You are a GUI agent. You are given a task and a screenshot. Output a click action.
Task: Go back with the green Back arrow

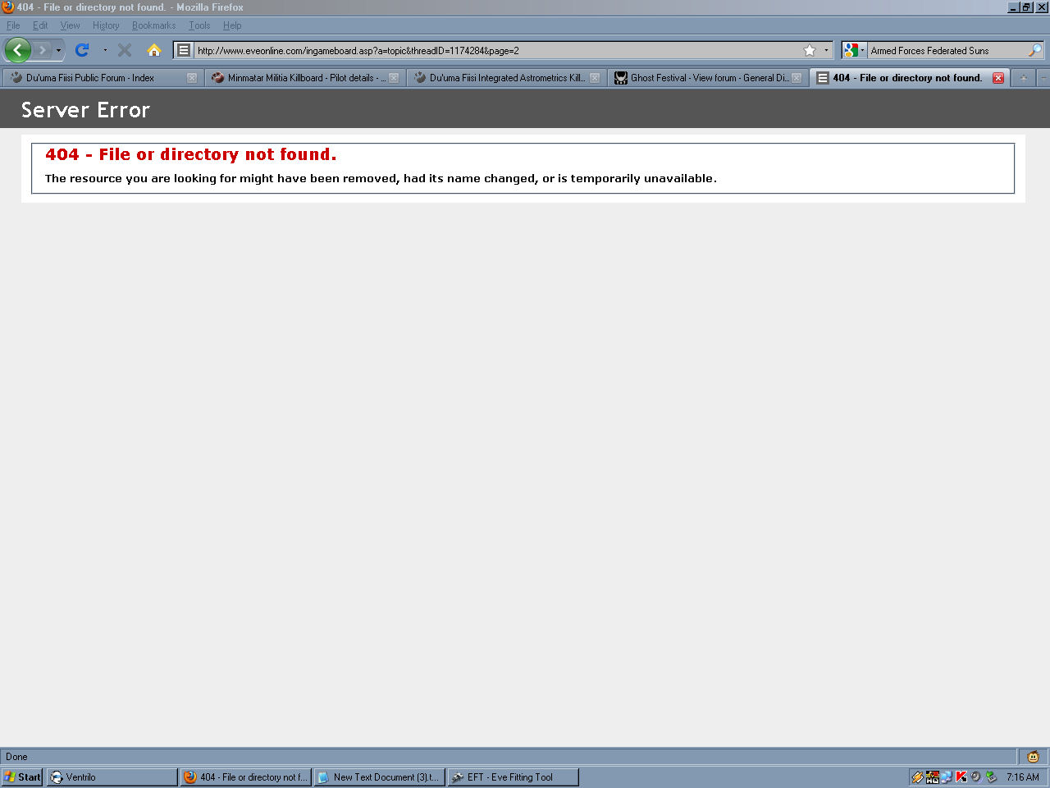(18, 50)
